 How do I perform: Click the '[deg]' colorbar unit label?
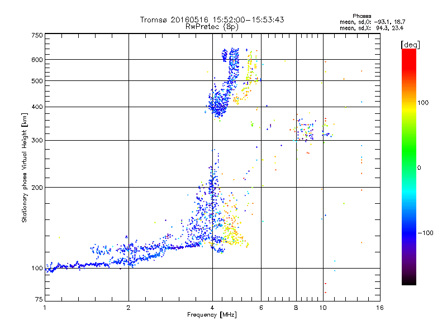(x=410, y=45)
